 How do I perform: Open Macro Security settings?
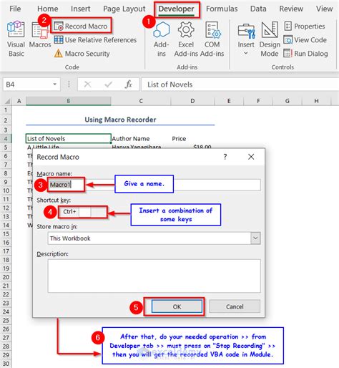tap(82, 54)
